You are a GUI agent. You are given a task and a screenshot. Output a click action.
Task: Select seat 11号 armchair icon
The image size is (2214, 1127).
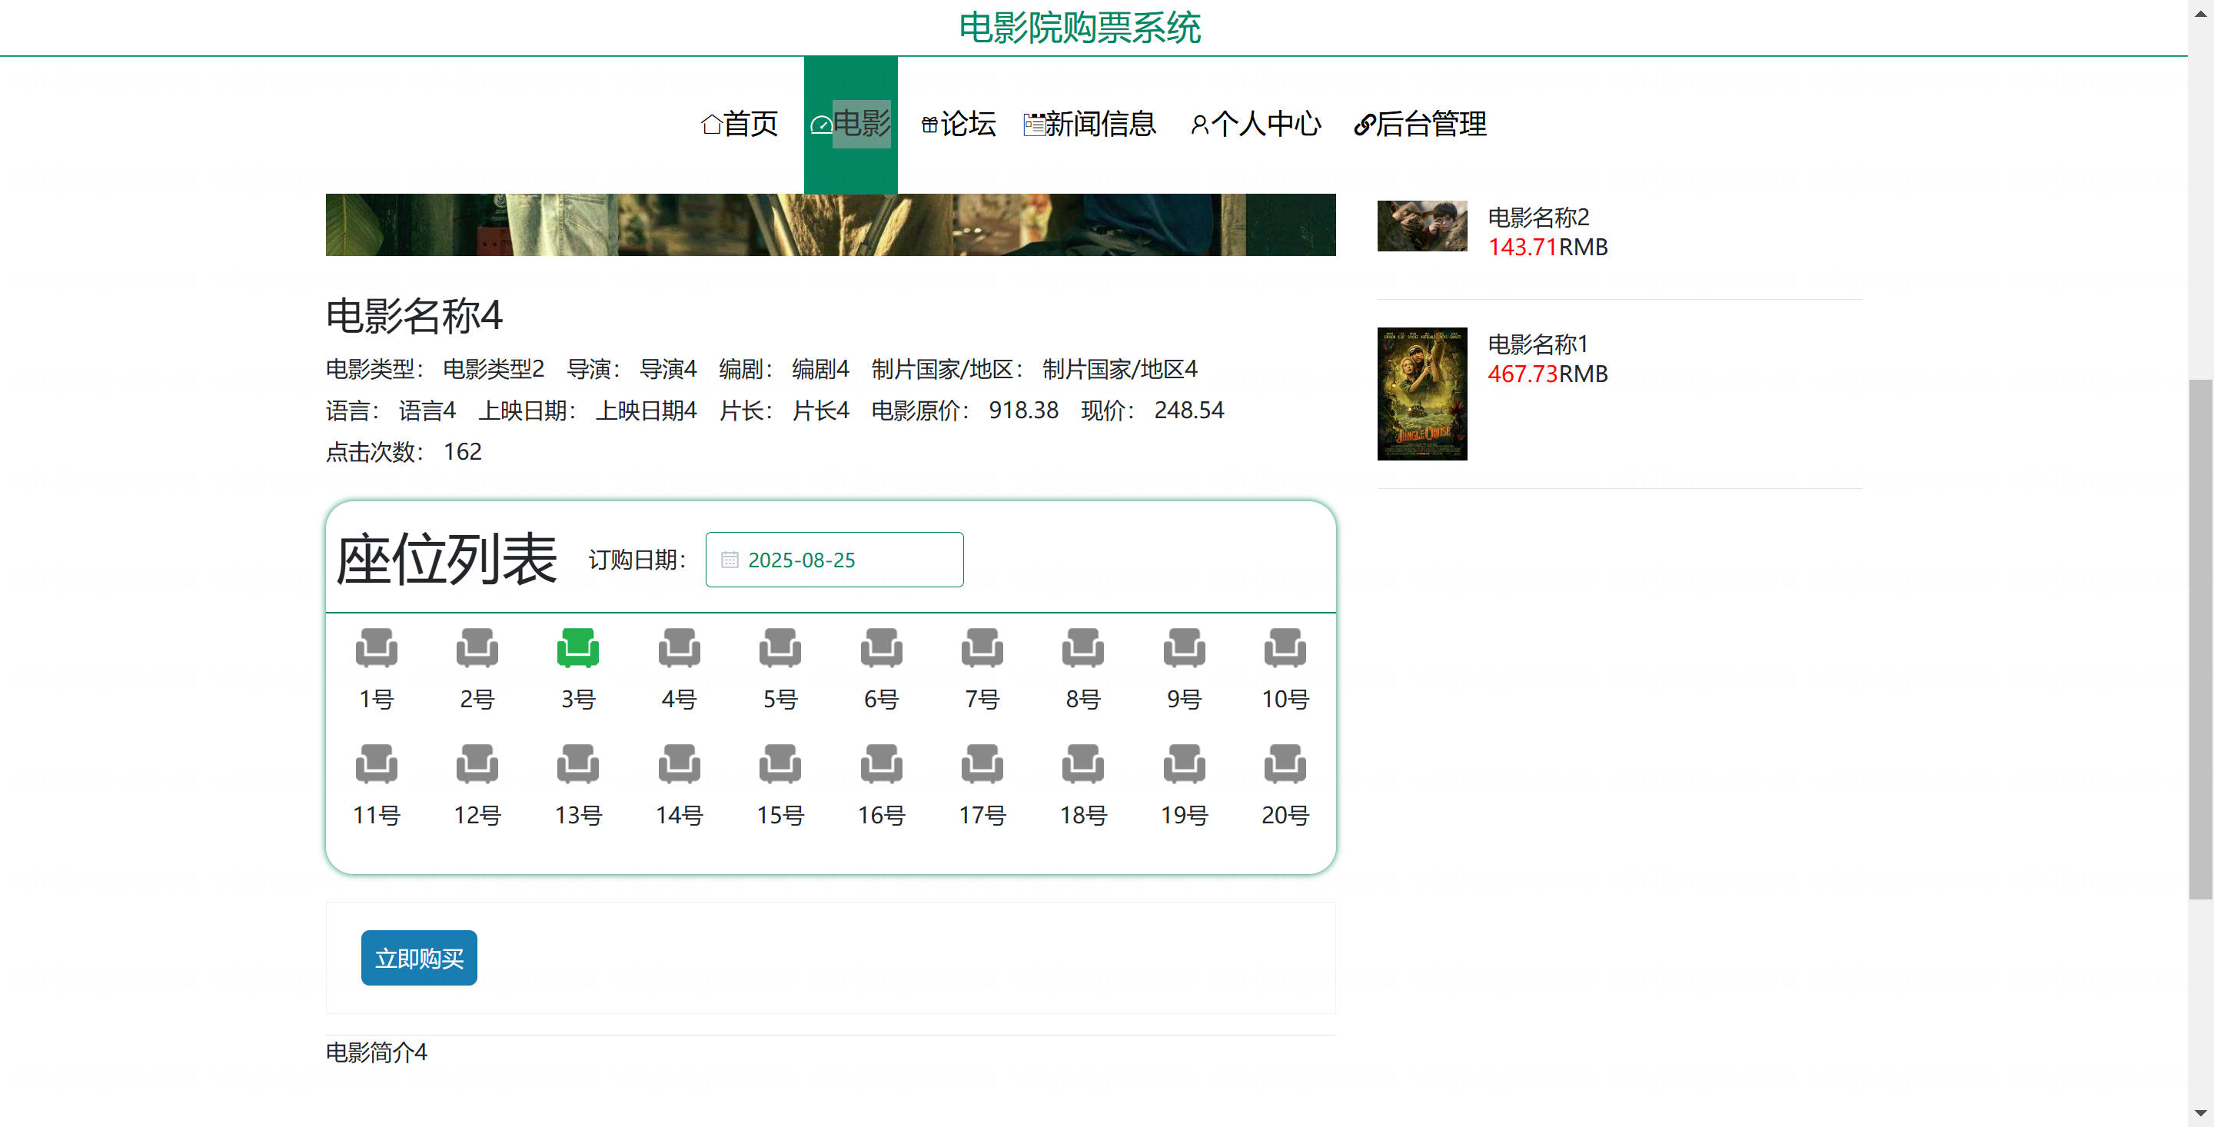377,764
